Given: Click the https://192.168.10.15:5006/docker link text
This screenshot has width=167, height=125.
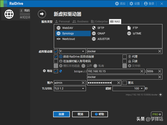Looking at the screenshot, I should coord(141,95).
